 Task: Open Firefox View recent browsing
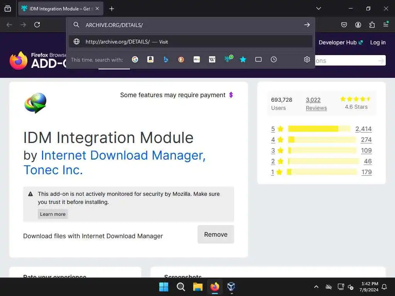coord(8,8)
